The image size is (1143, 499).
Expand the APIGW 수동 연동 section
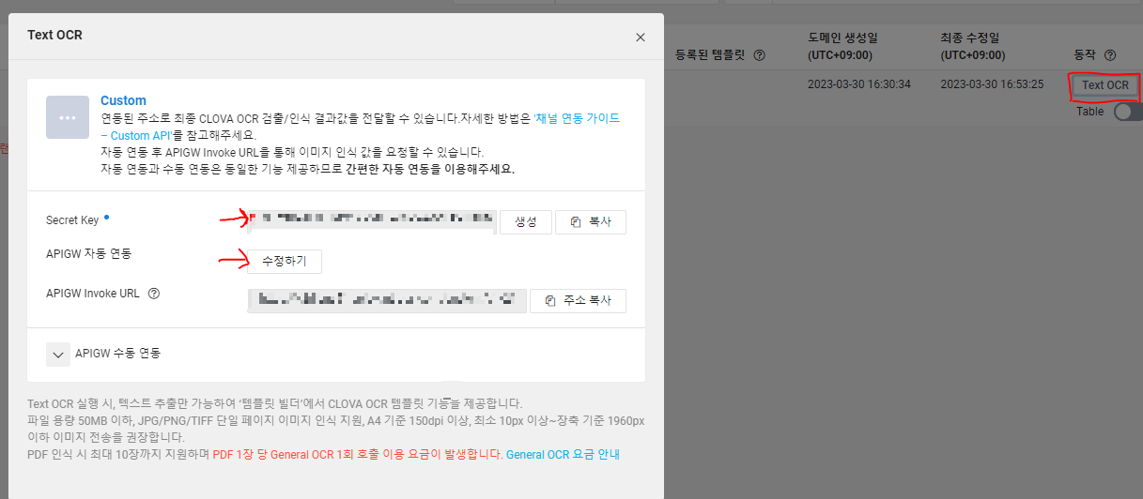pyautogui.click(x=58, y=354)
